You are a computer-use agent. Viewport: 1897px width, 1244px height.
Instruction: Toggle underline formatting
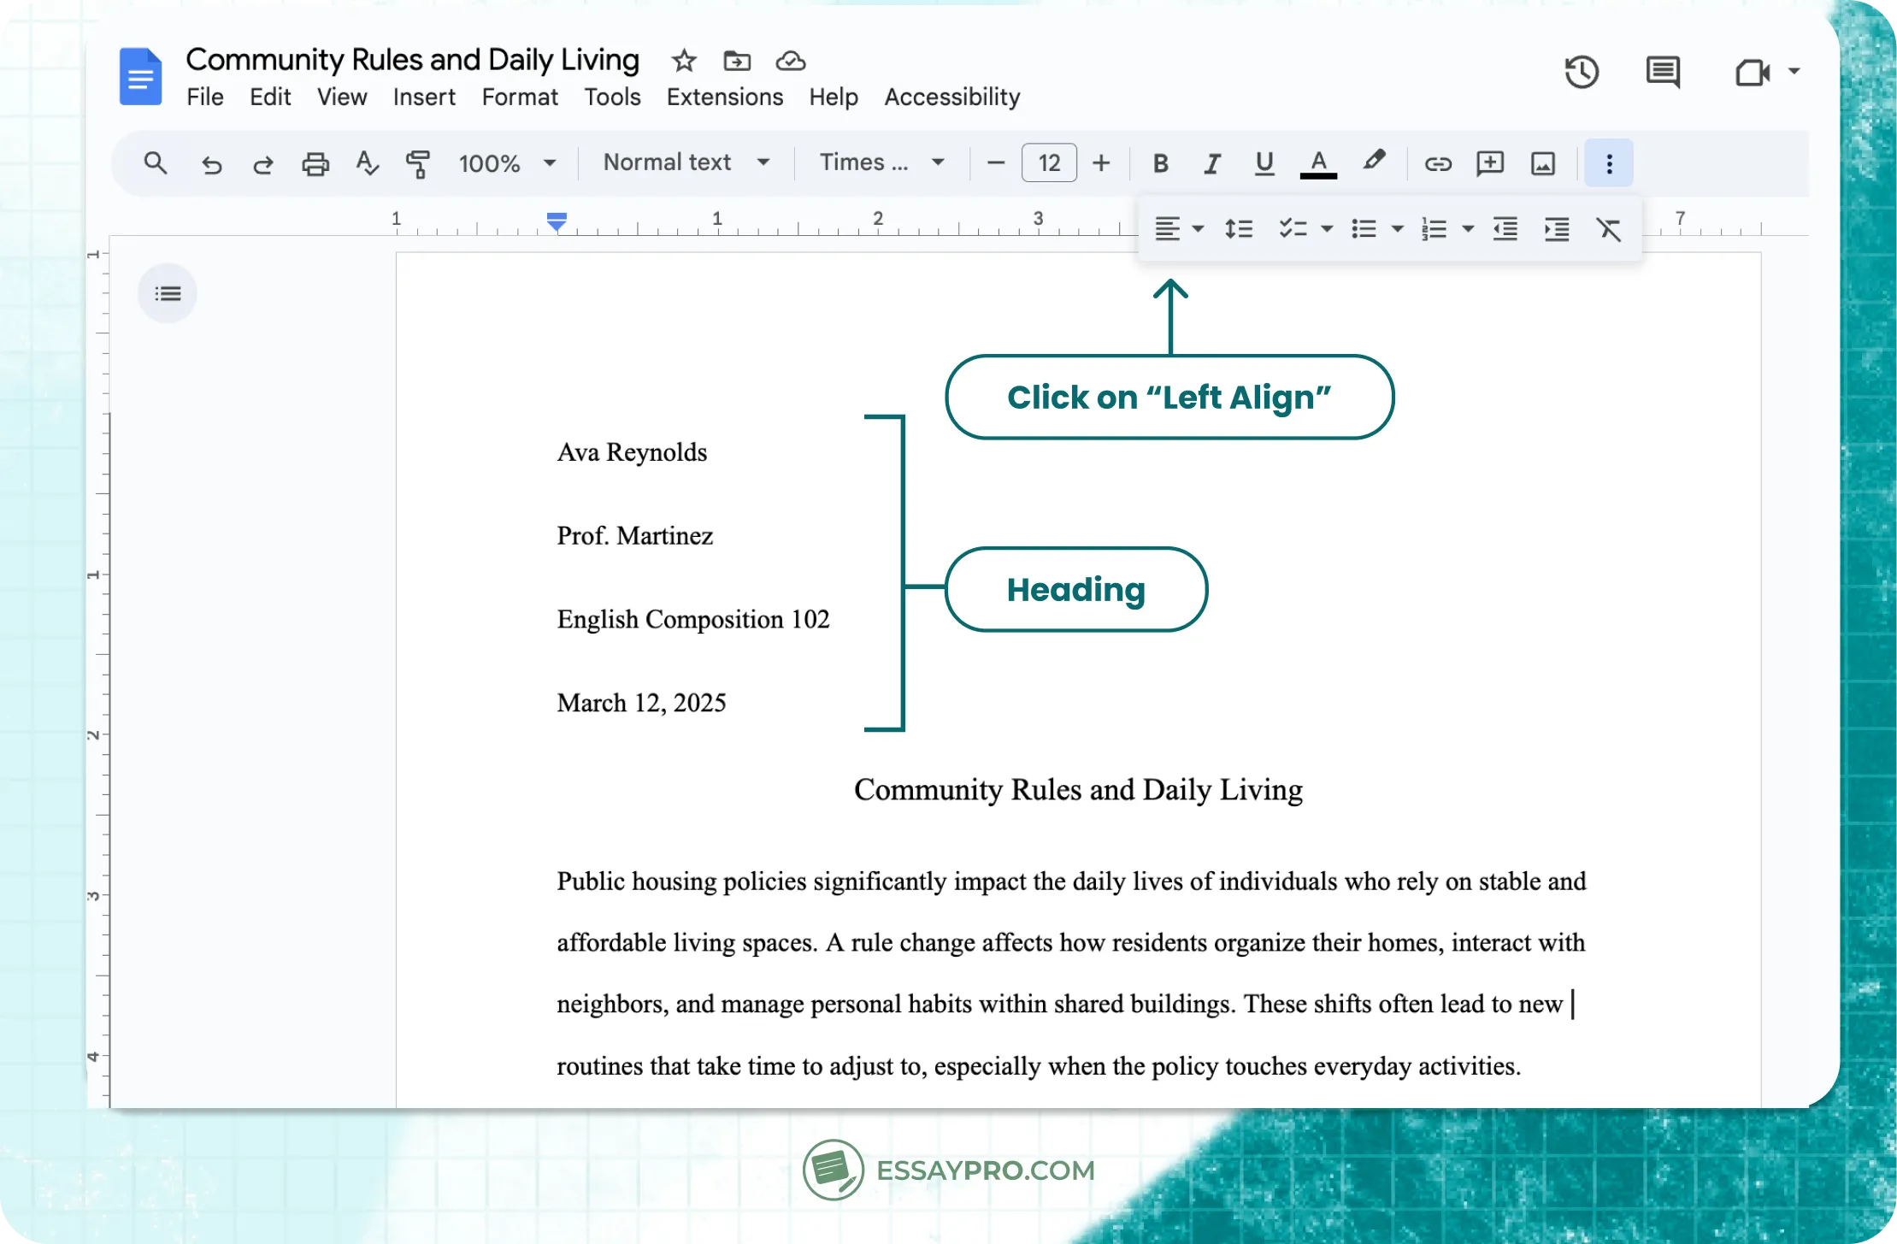pyautogui.click(x=1264, y=163)
